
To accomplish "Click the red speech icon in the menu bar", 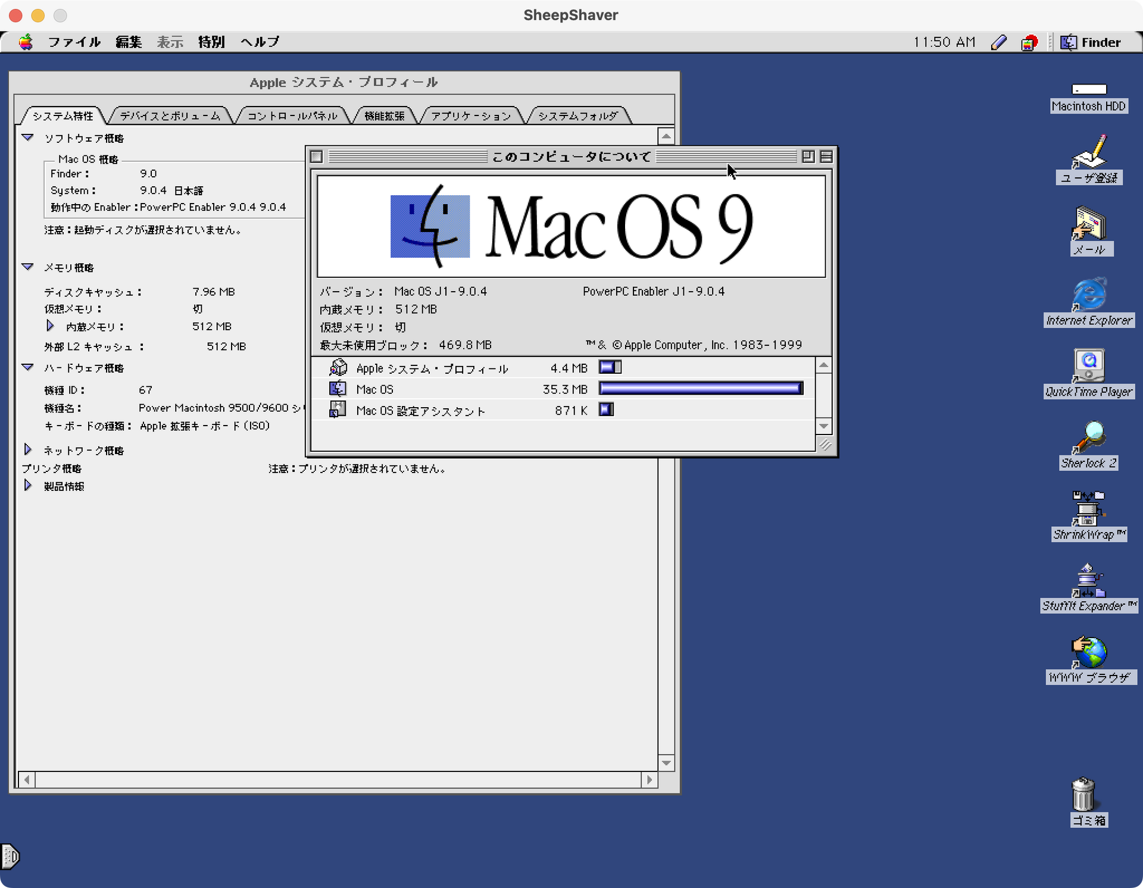I will (1029, 42).
